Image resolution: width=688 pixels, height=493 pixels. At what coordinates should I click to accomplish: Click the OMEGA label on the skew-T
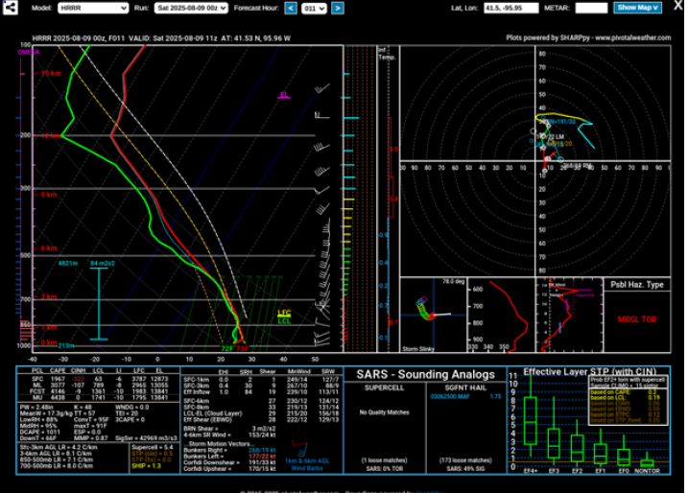(29, 52)
